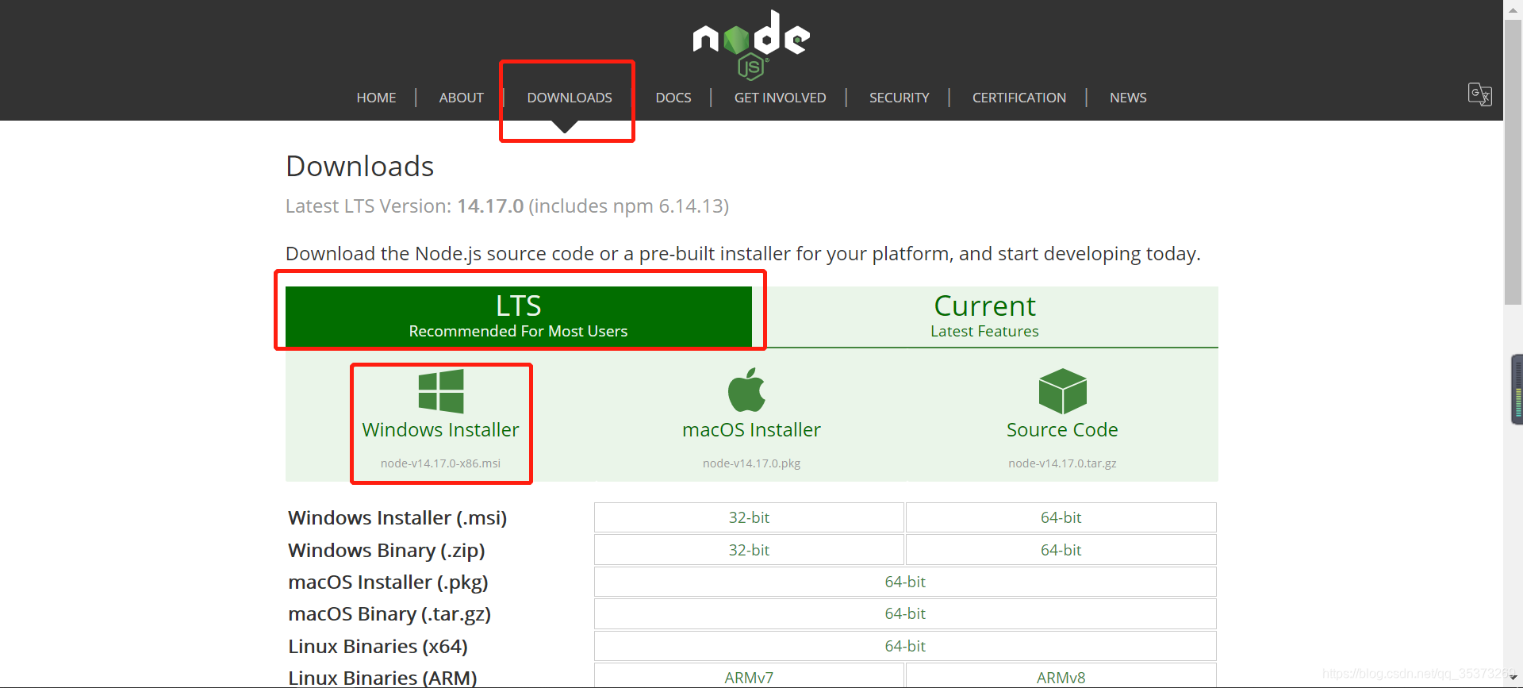Open the page translation icon

pos(1479,94)
